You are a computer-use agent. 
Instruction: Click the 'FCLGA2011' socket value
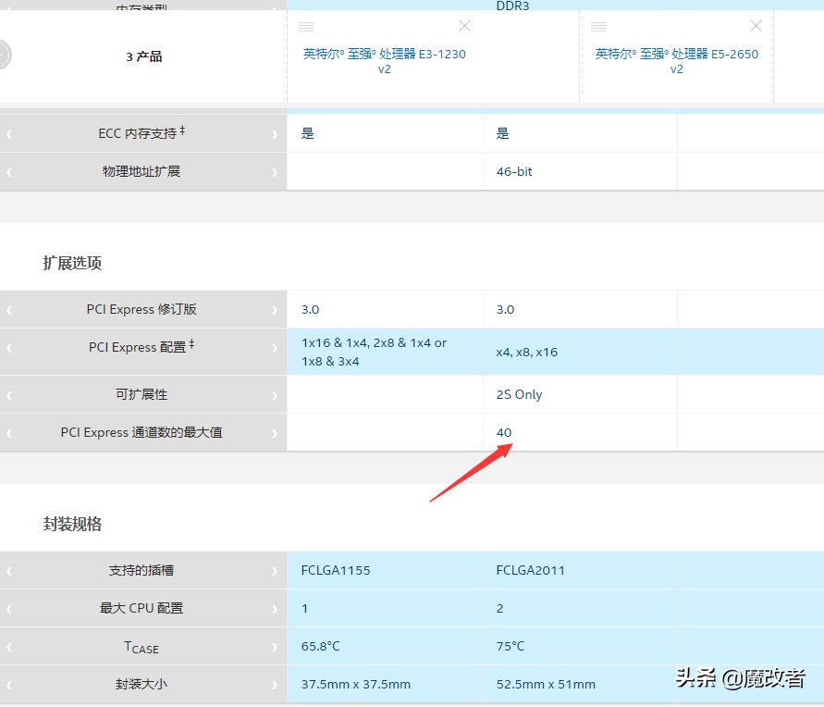[x=530, y=570]
